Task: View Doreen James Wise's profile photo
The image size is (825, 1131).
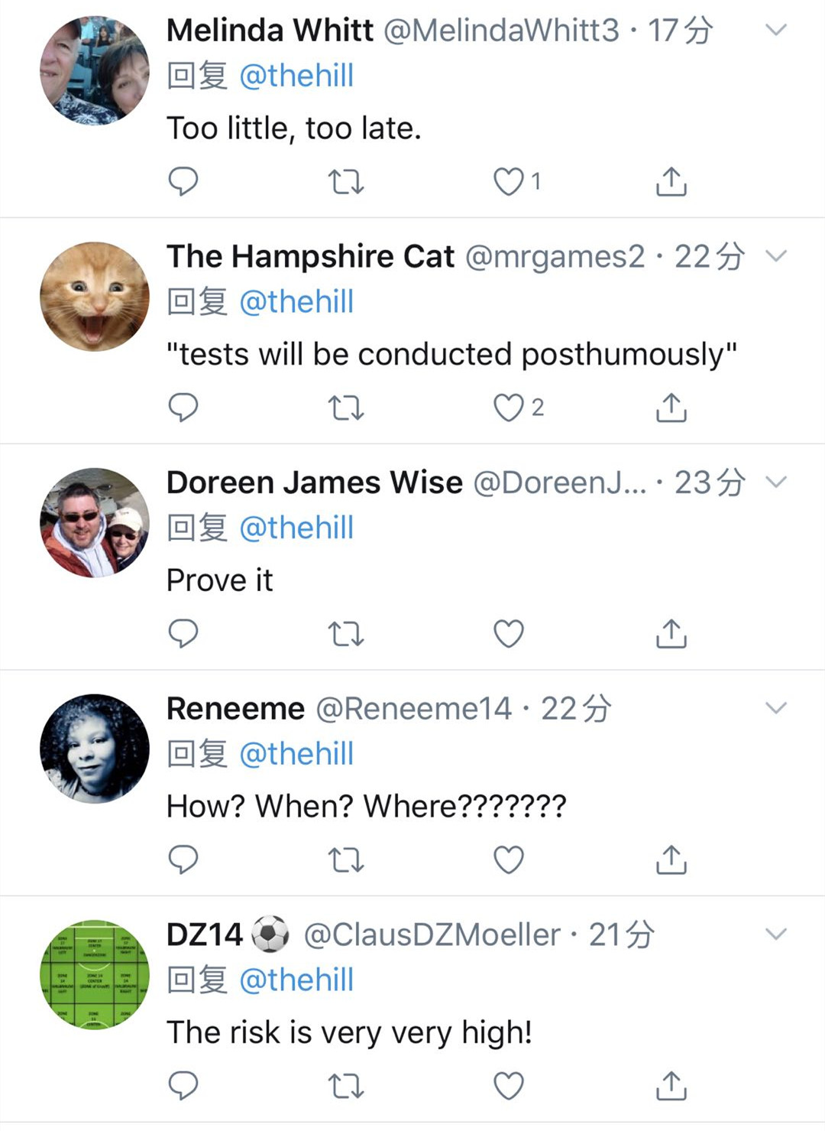Action: pos(95,522)
